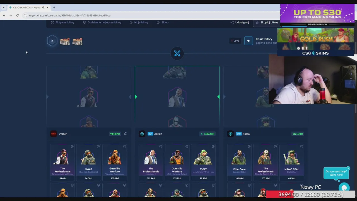Toggle shield icon on Col. Mangos Dabisi card
The height and width of the screenshot is (201, 357).
pos(187,147)
